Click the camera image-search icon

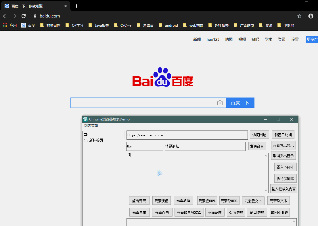220,103
